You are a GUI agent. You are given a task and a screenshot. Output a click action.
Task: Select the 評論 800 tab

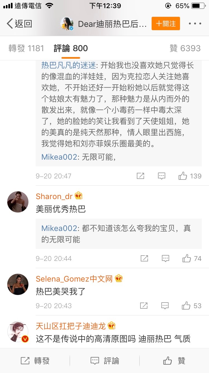click(71, 48)
